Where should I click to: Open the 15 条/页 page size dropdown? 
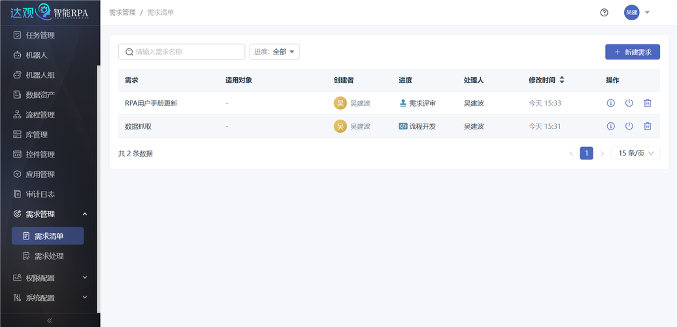coord(635,153)
